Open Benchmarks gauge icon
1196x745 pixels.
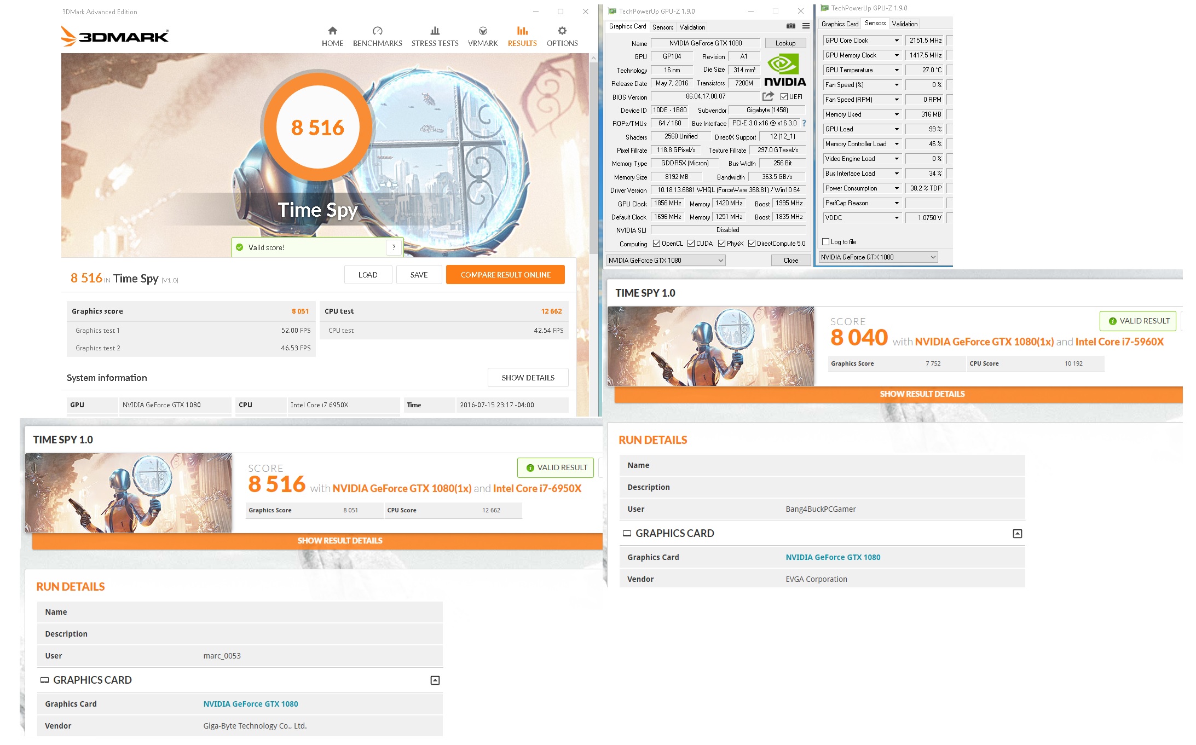click(x=377, y=31)
